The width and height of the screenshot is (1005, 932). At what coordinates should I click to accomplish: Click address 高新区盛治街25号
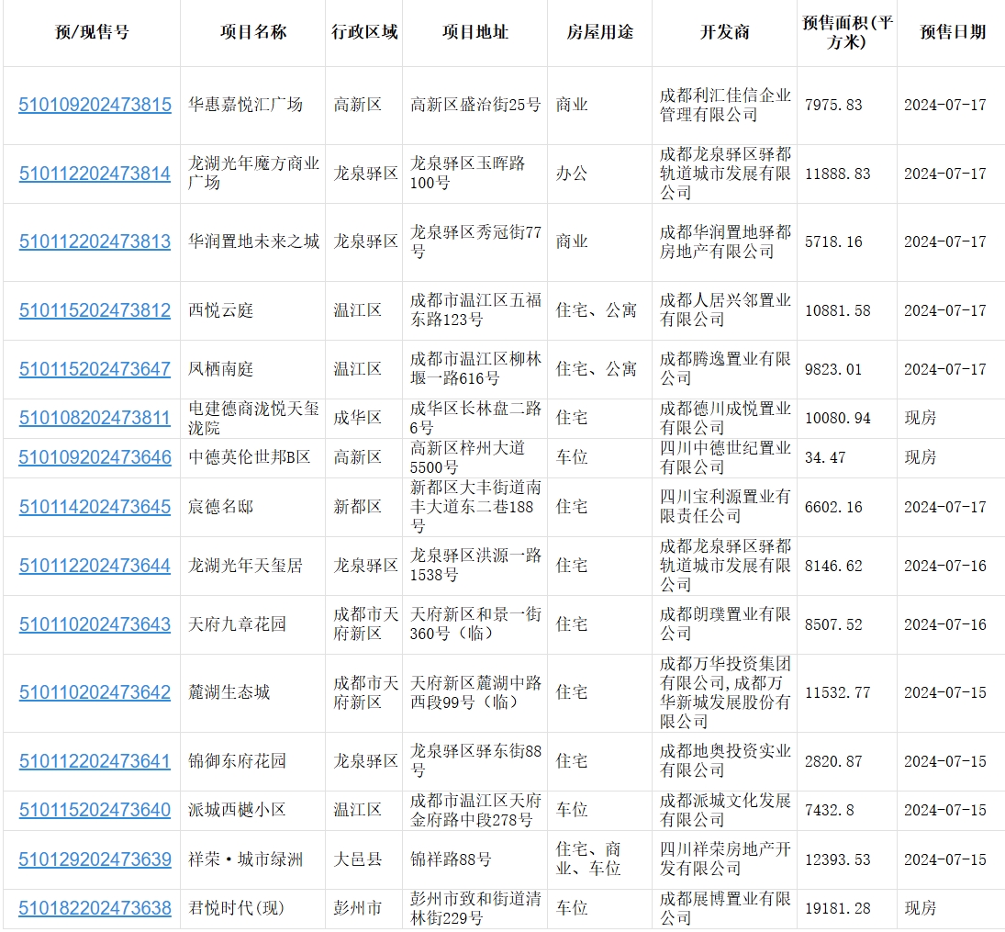[x=475, y=105]
